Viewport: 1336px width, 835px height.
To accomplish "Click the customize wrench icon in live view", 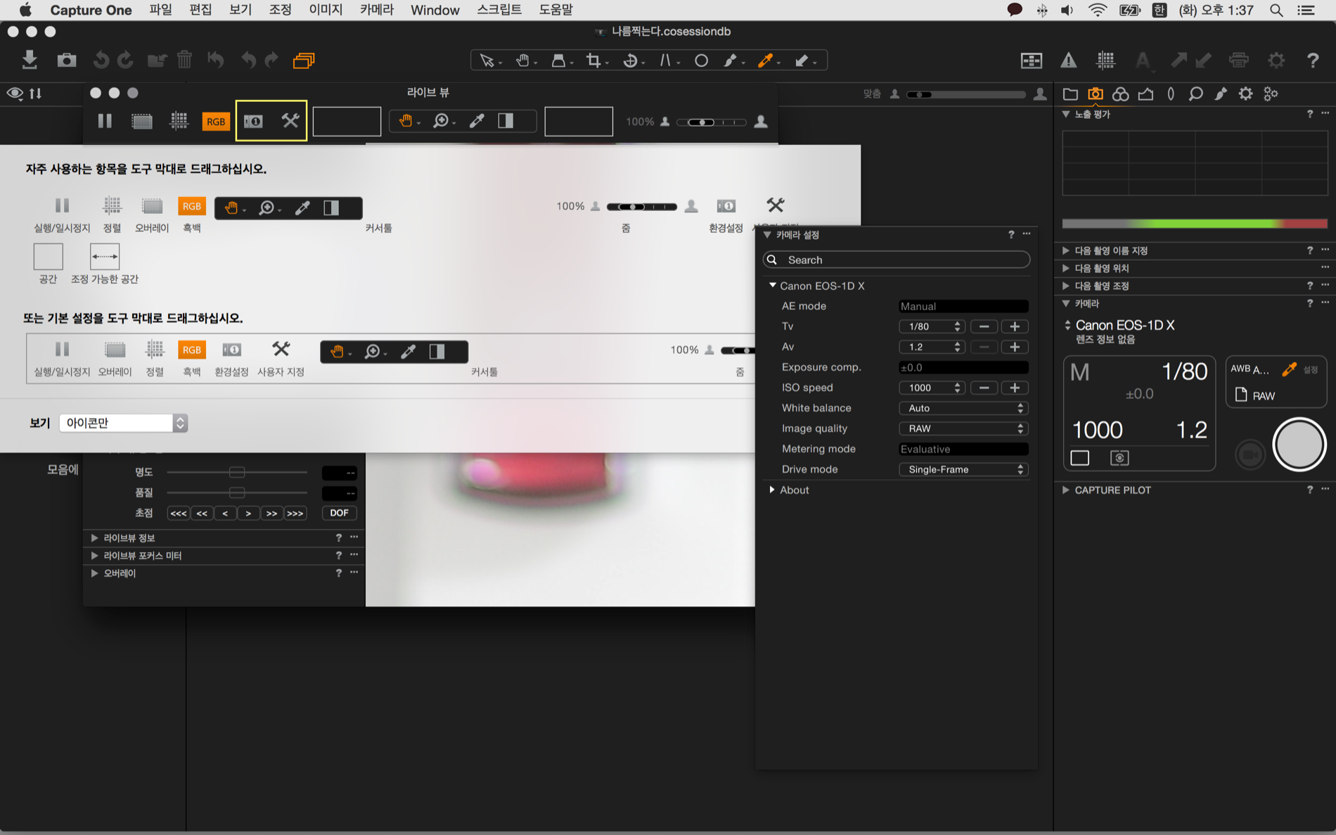I will [290, 121].
